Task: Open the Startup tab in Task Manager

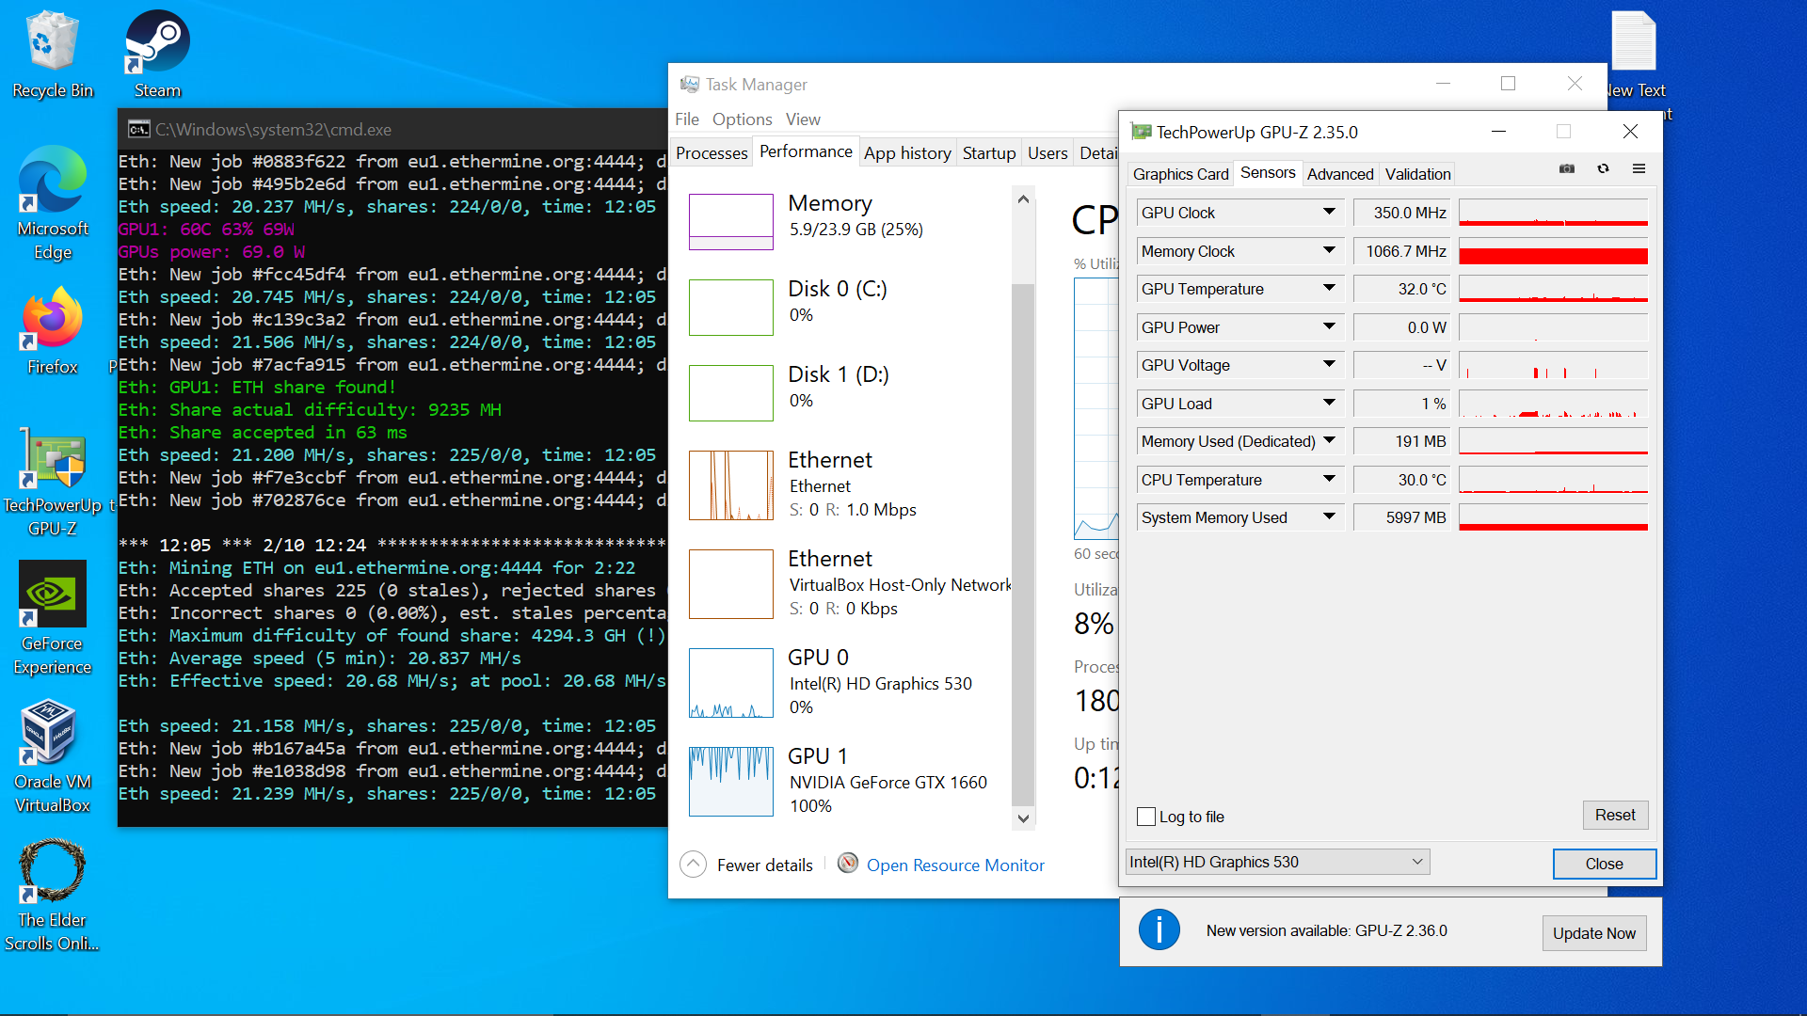Action: click(x=989, y=152)
